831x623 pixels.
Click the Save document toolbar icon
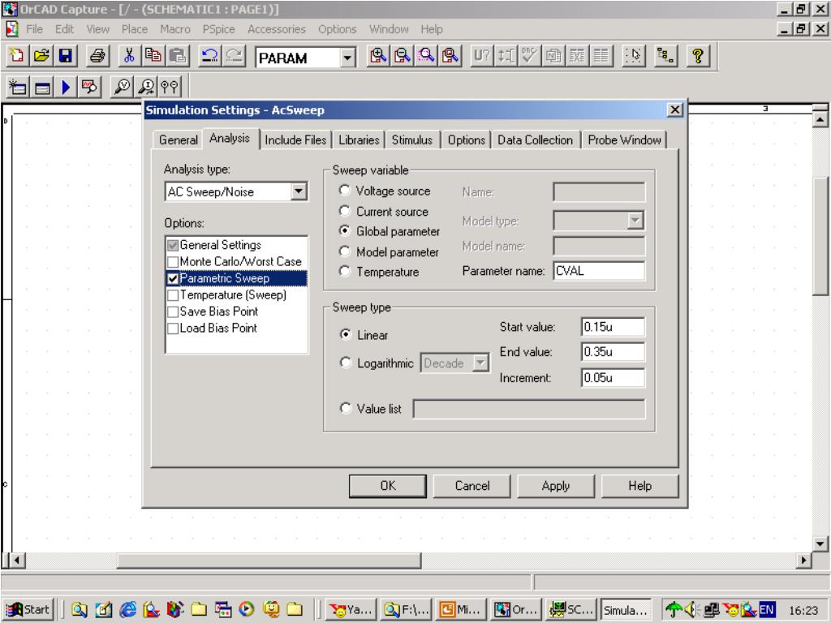pos(62,58)
